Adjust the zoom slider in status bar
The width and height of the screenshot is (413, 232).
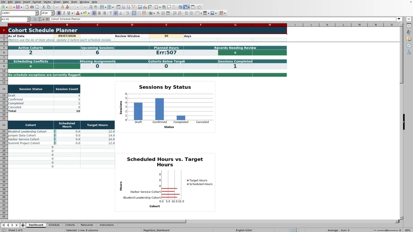coord(386,230)
